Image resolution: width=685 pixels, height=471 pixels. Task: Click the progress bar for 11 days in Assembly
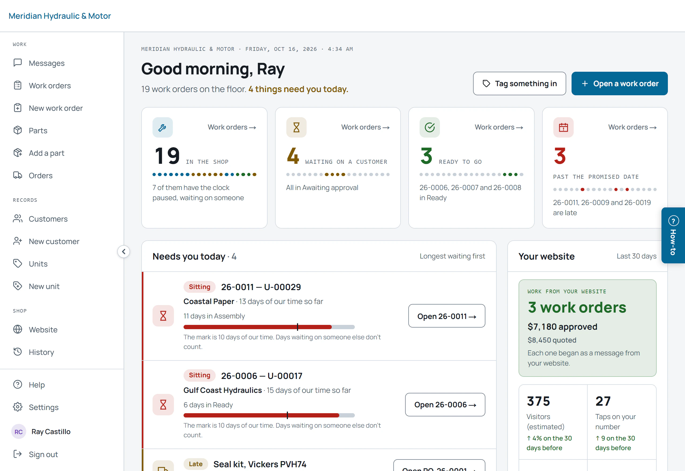[269, 327]
